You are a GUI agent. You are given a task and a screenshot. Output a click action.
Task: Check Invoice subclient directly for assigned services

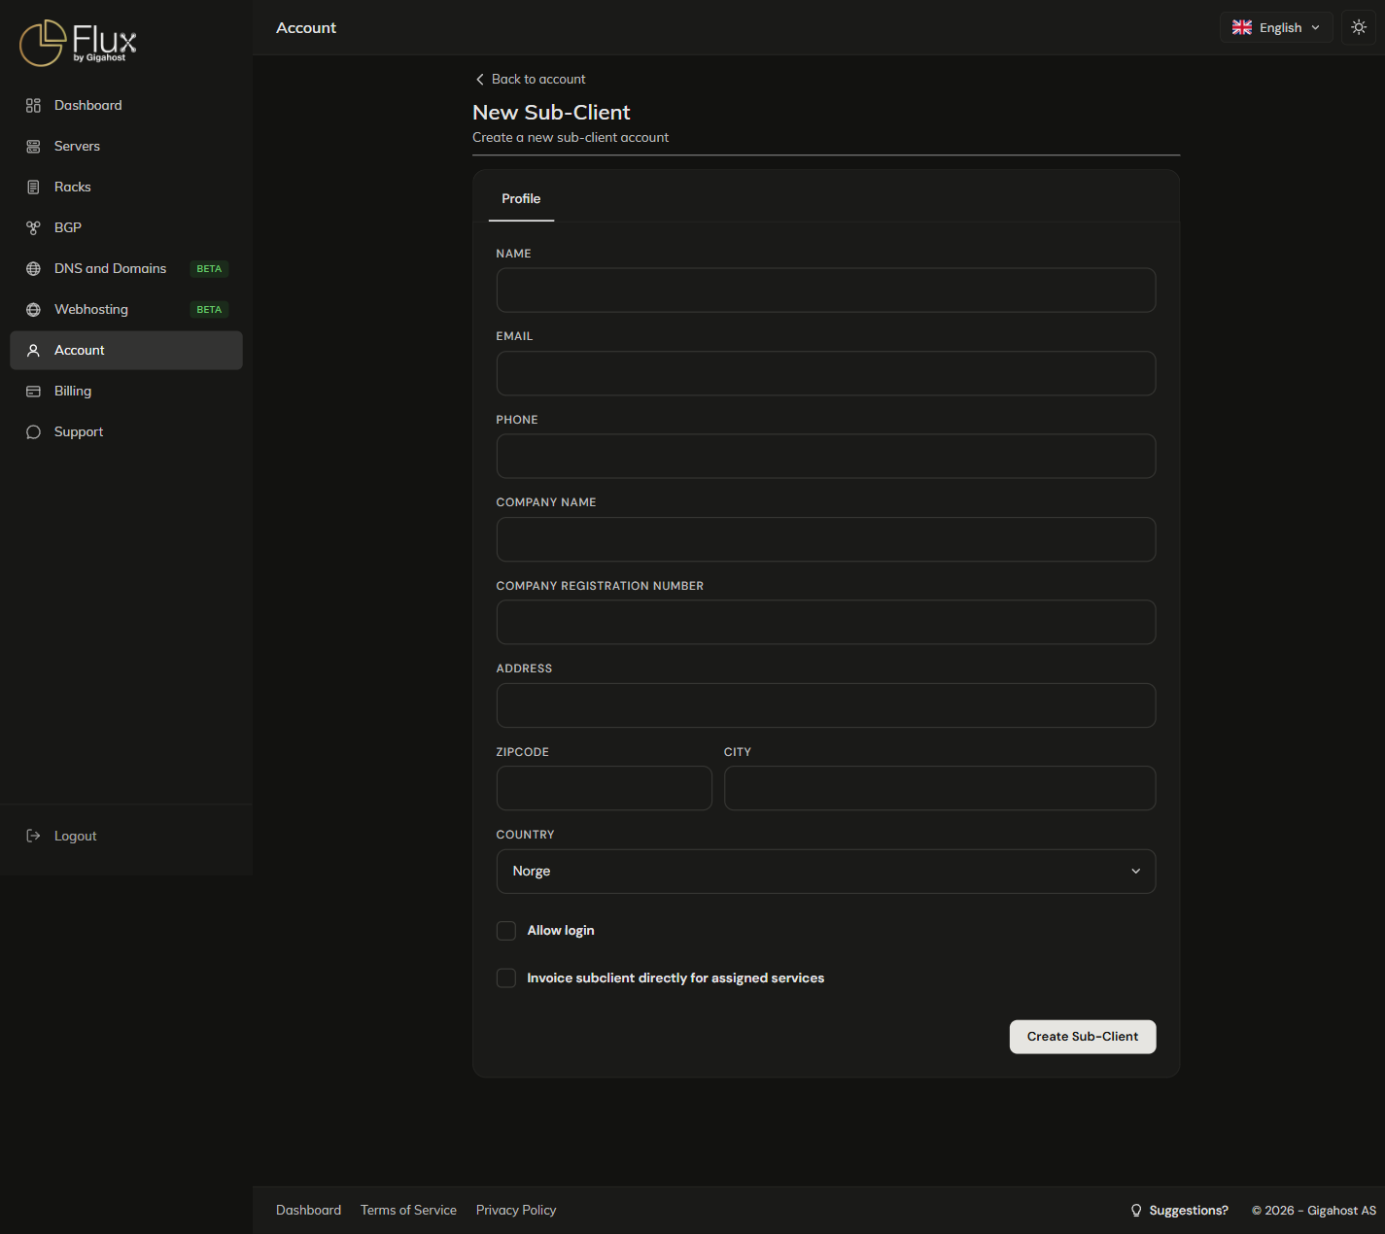(x=506, y=978)
